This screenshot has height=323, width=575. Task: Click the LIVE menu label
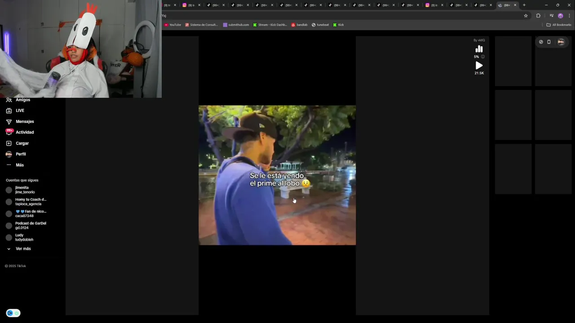(20, 110)
